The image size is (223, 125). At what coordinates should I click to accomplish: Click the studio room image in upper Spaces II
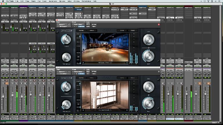105,47
